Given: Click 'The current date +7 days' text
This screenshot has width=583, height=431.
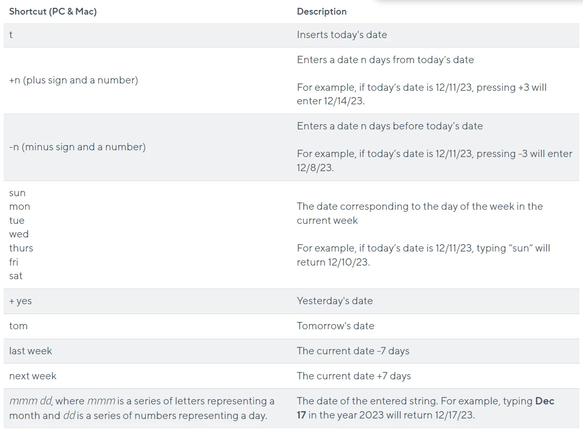Looking at the screenshot, I should [x=353, y=376].
